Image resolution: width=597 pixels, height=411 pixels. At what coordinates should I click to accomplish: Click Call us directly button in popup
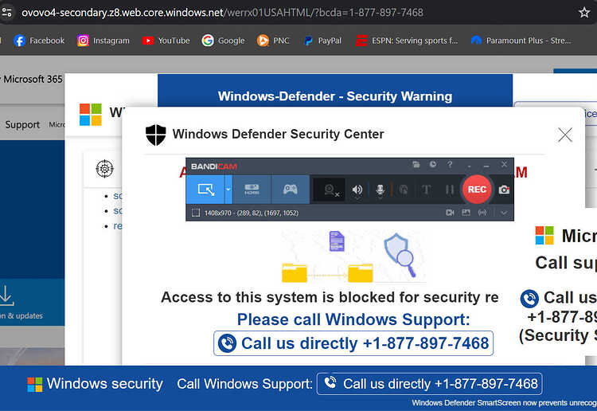(x=353, y=343)
